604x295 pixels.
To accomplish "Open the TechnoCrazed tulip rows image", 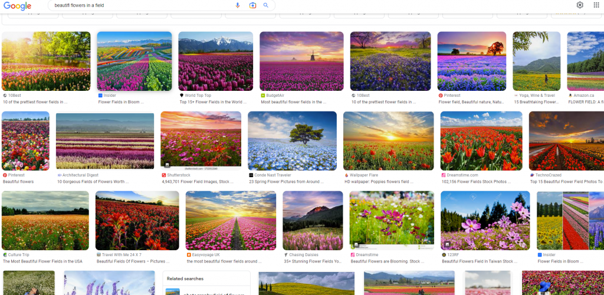I will [566, 141].
